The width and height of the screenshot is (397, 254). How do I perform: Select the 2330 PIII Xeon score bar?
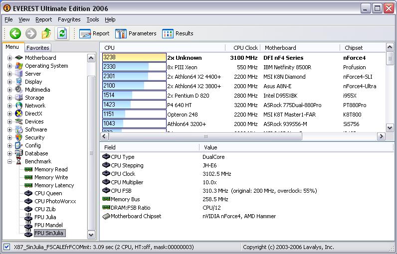[135, 67]
